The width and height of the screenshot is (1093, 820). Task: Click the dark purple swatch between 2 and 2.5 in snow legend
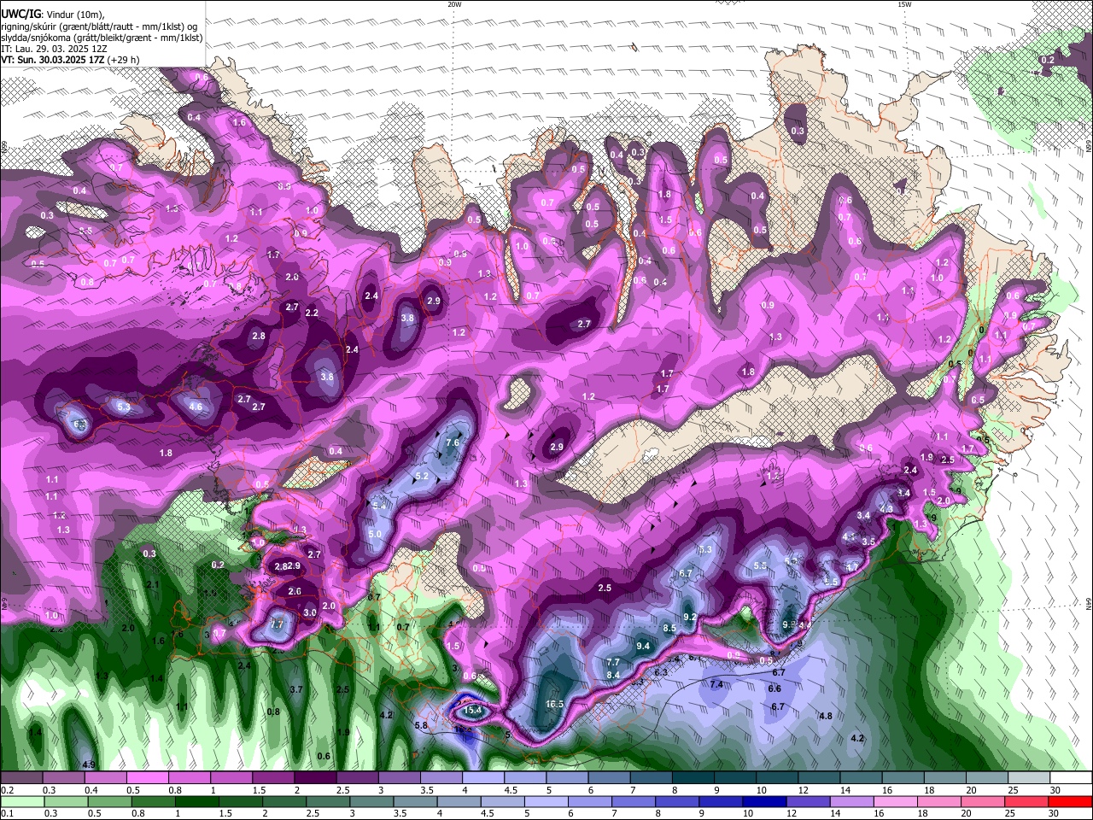coord(314,778)
